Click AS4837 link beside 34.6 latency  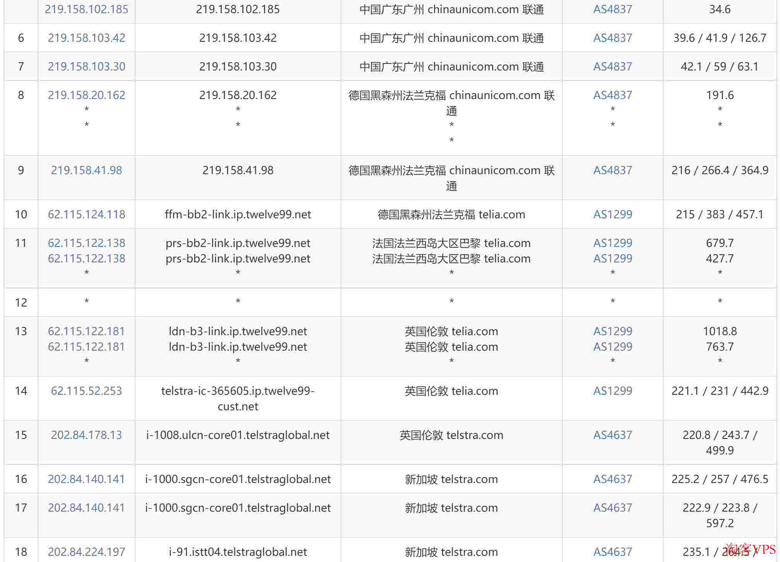[612, 9]
